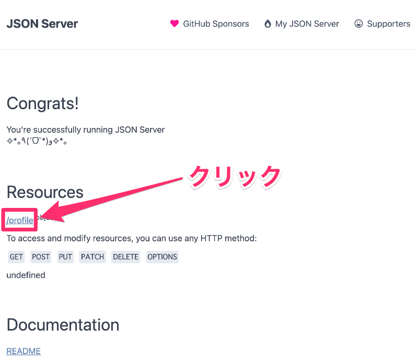Click the undefined text below the method badges
The height and width of the screenshot is (361, 418).
(26, 275)
